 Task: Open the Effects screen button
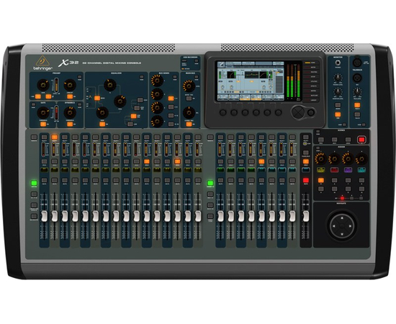(311, 86)
